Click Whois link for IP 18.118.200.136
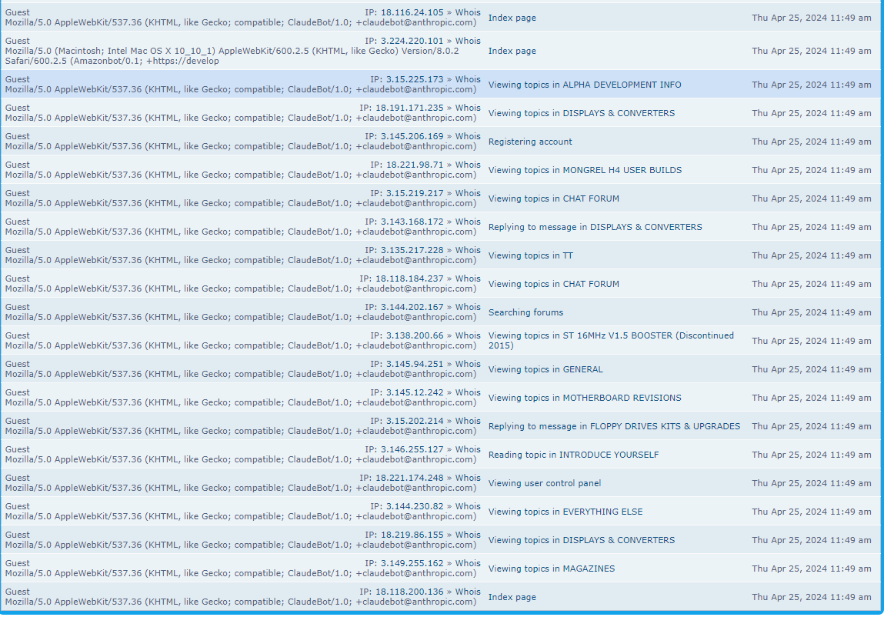Image resolution: width=884 pixels, height=617 pixels. 468,592
